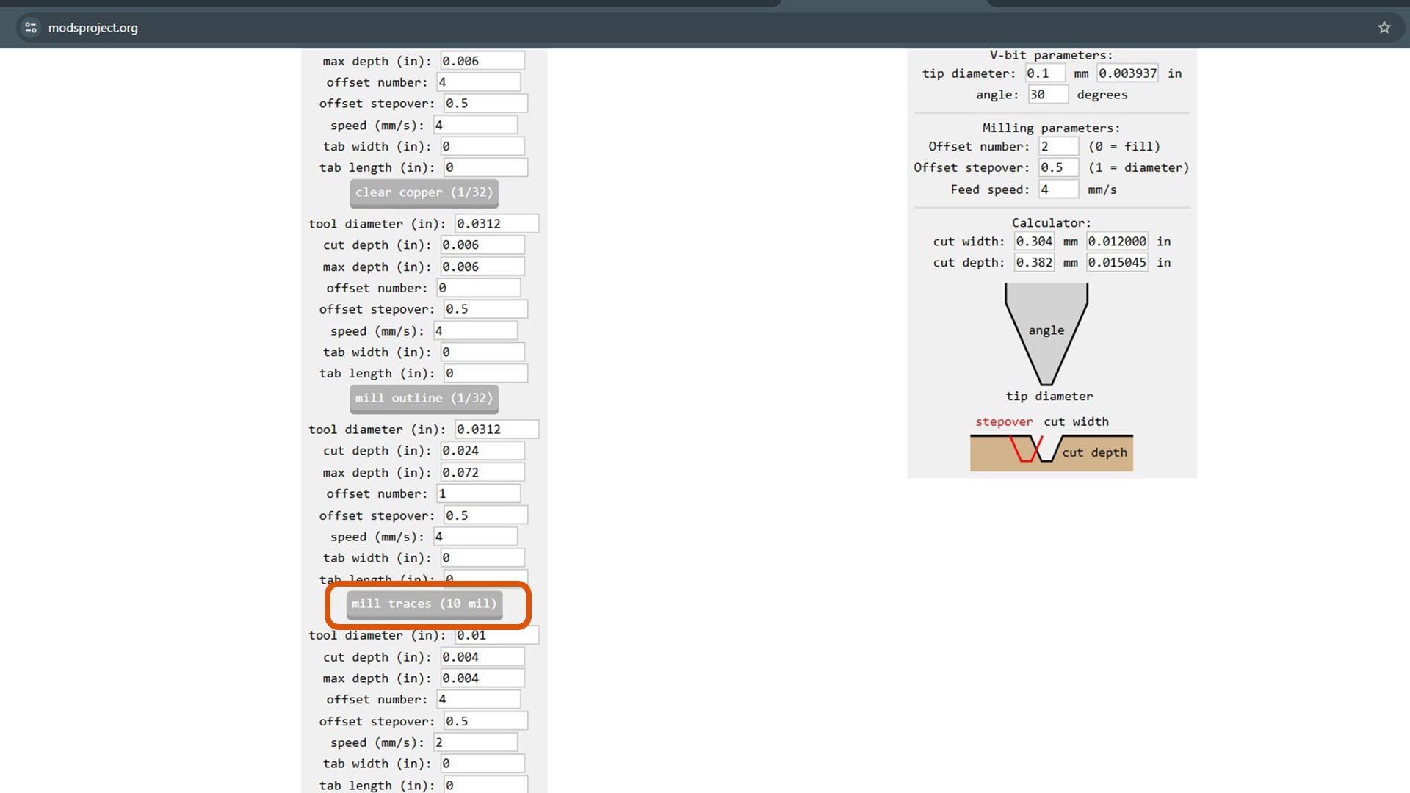Edit V-bit tip diameter mm field
This screenshot has height=793, width=1410.
click(1045, 73)
